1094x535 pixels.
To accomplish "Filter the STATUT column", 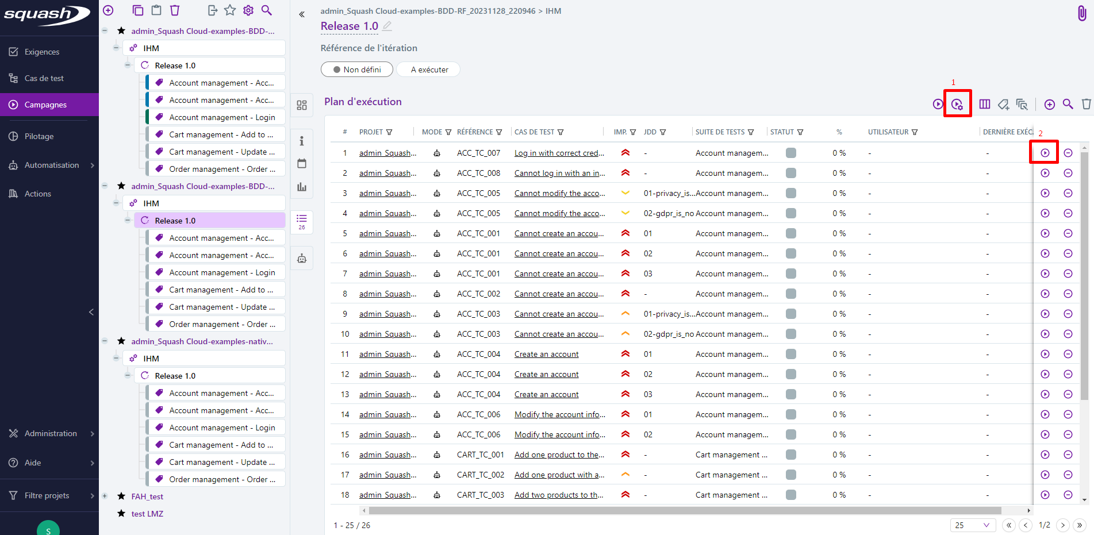I will [x=800, y=132].
